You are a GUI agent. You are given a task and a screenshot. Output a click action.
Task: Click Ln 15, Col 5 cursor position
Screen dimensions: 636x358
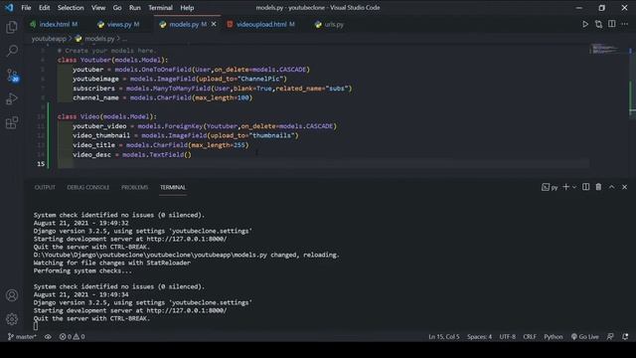444,336
